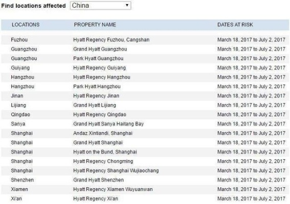Click dates at risk for Hyatt Regency Xi'an
The image size is (290, 204).
pyautogui.click(x=251, y=199)
